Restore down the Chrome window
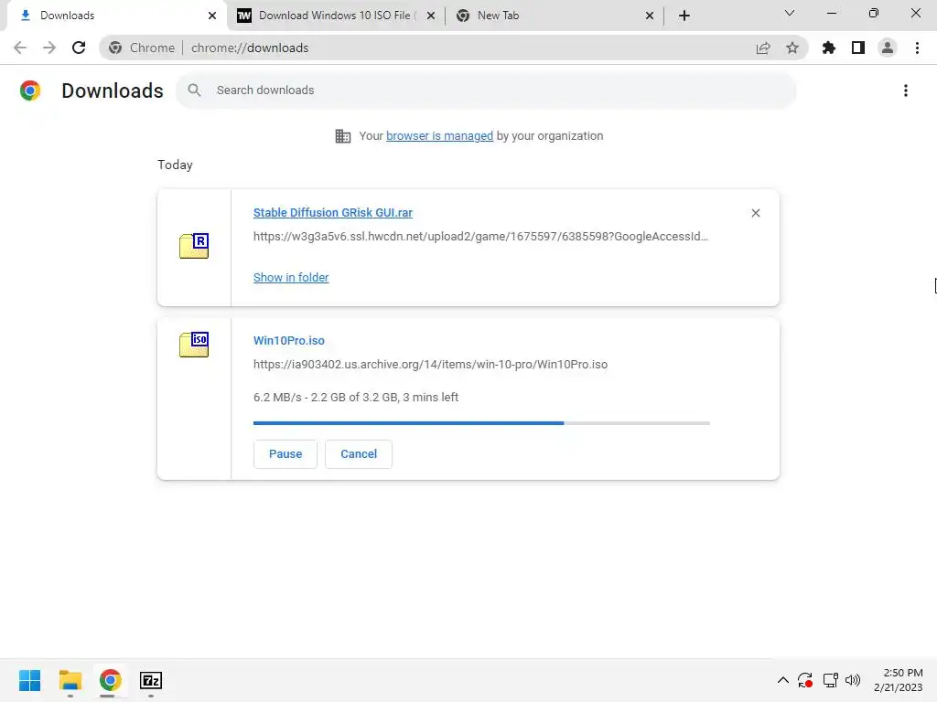Image resolution: width=937 pixels, height=702 pixels. point(874,13)
